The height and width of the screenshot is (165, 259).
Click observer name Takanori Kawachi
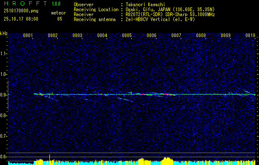pyautogui.click(x=145, y=5)
